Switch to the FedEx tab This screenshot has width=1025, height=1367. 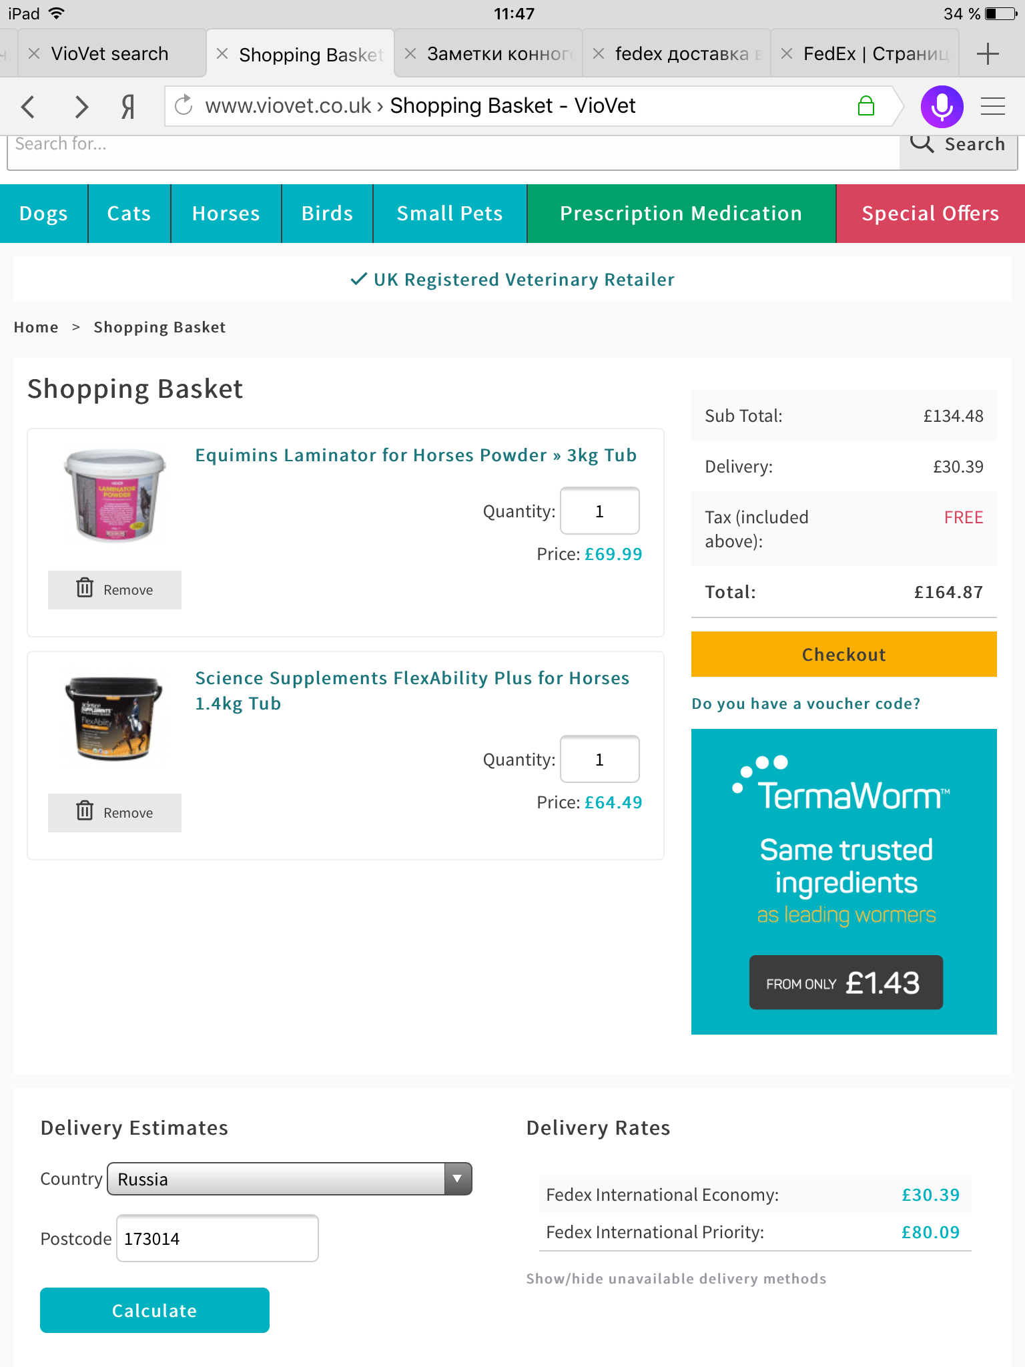874,54
